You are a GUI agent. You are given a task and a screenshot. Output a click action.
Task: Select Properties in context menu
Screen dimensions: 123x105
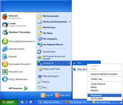(104, 95)
